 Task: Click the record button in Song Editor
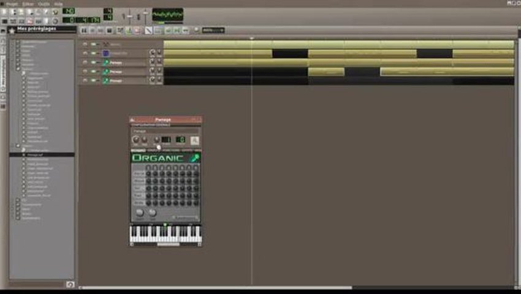coord(93,30)
